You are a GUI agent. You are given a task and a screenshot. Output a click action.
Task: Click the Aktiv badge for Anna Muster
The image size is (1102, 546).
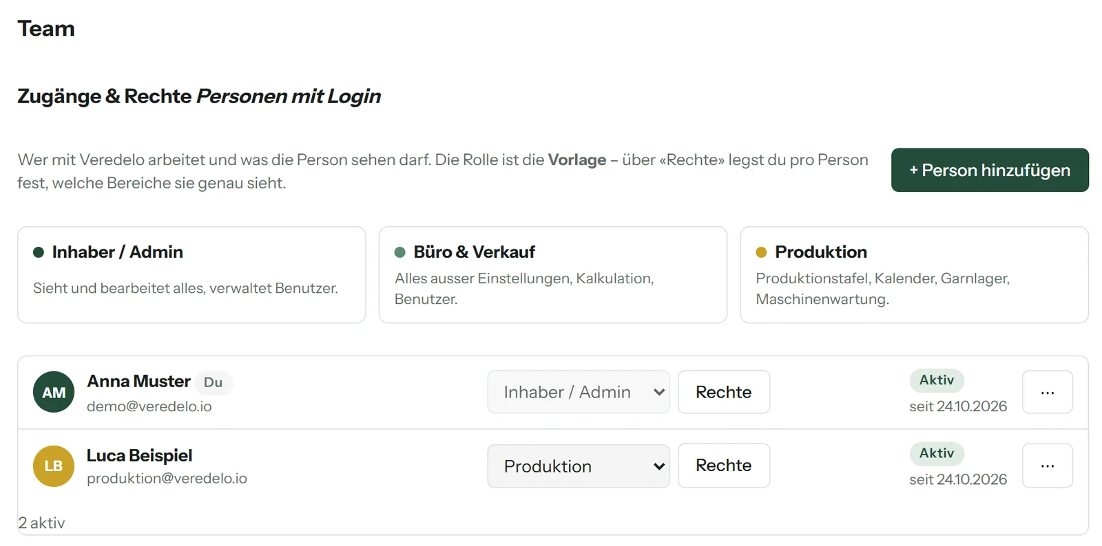pyautogui.click(x=937, y=380)
